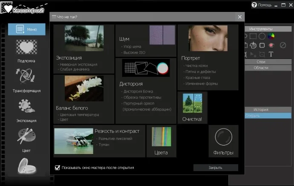Click the colorful stripes Цвета thumbnail

pyautogui.click(x=161, y=137)
